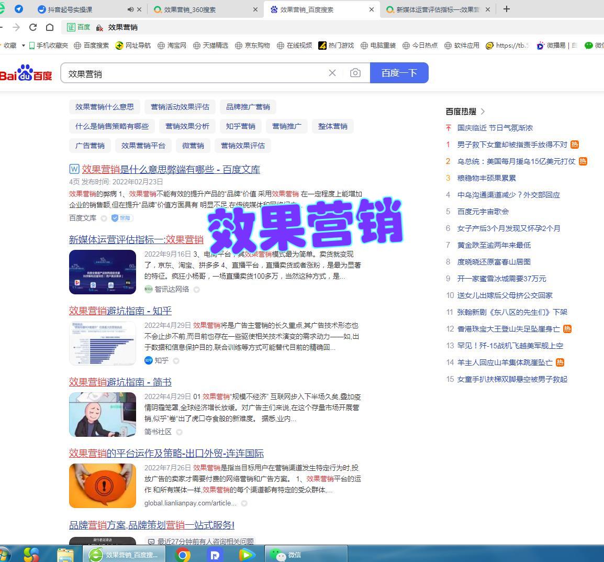Select related search 营销活动效果评估
This screenshot has width=604, height=562.
click(180, 107)
